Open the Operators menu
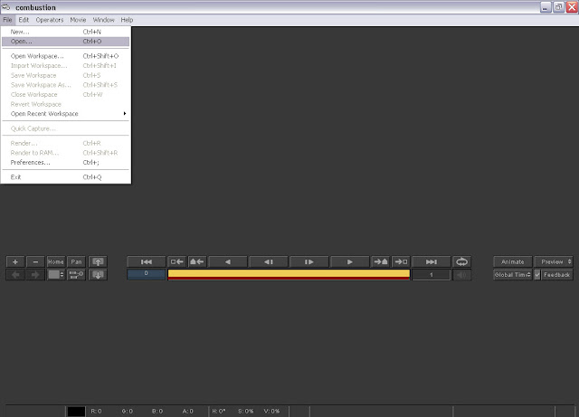This screenshot has height=417, width=579. click(50, 20)
